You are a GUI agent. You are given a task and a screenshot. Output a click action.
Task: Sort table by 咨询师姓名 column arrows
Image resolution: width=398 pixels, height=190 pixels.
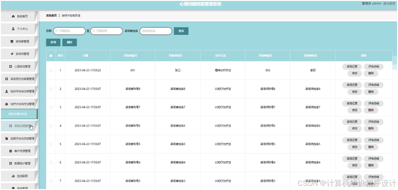click(x=320, y=55)
